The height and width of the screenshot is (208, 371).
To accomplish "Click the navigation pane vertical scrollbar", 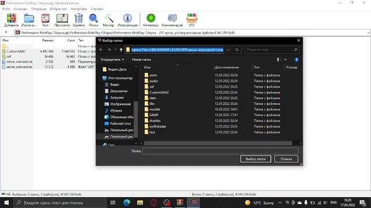I will (136, 119).
